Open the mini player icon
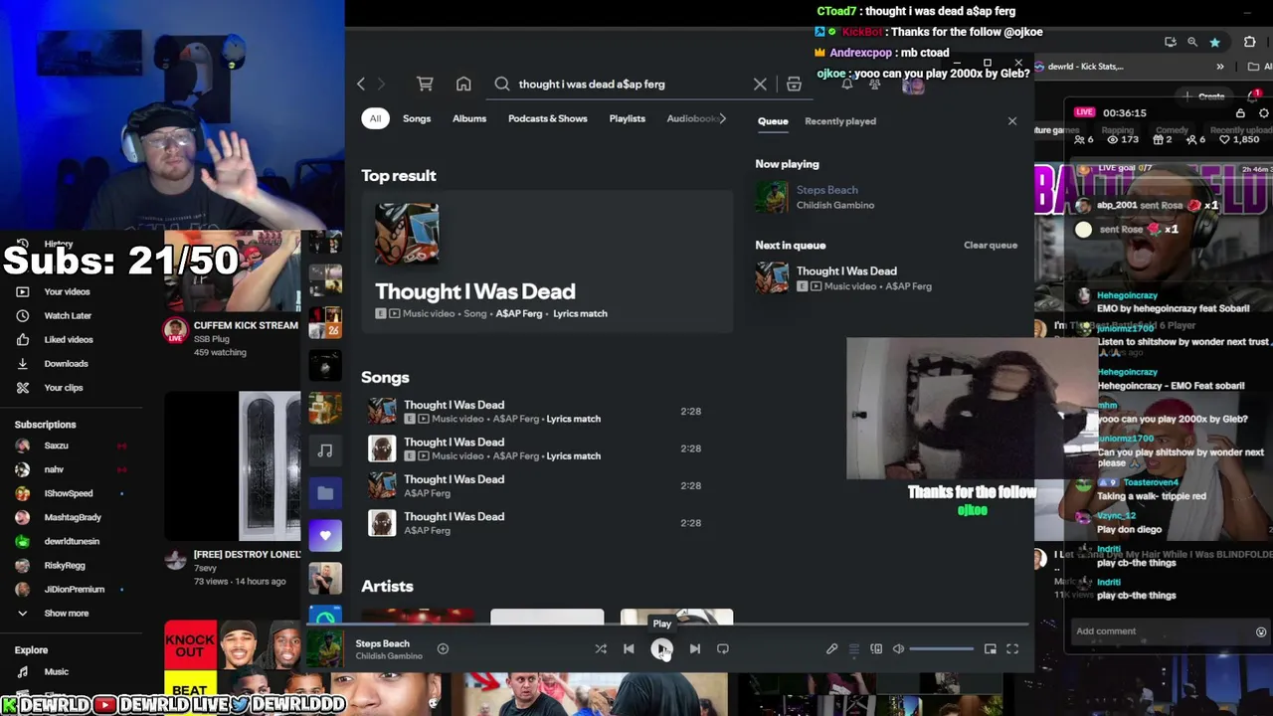 coord(991,649)
